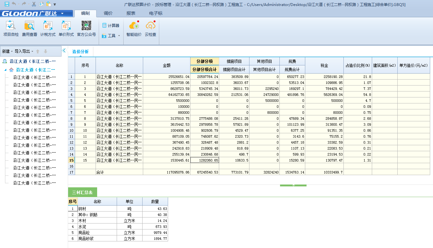This screenshot has height=248, width=433.
Task: Switch to the 报表 ribbon tab
Action: coord(131,13)
